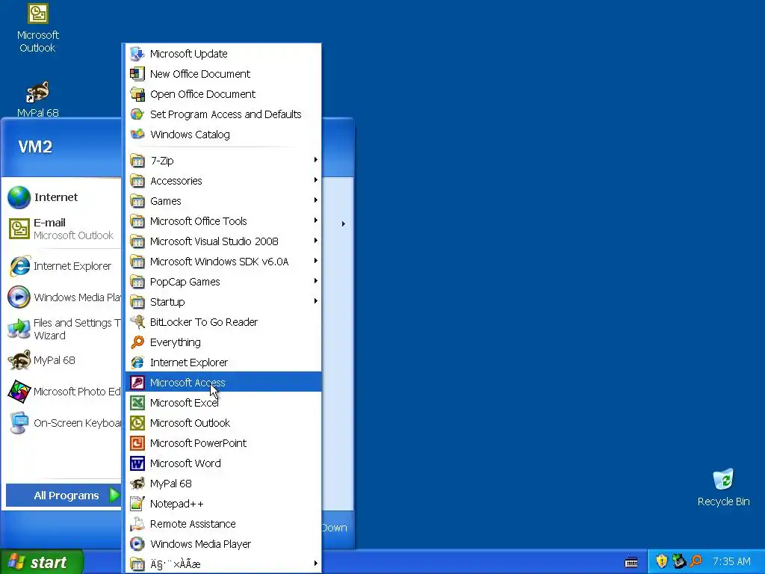Click the Microsoft Access key icon
This screenshot has width=765, height=574.
pos(137,383)
